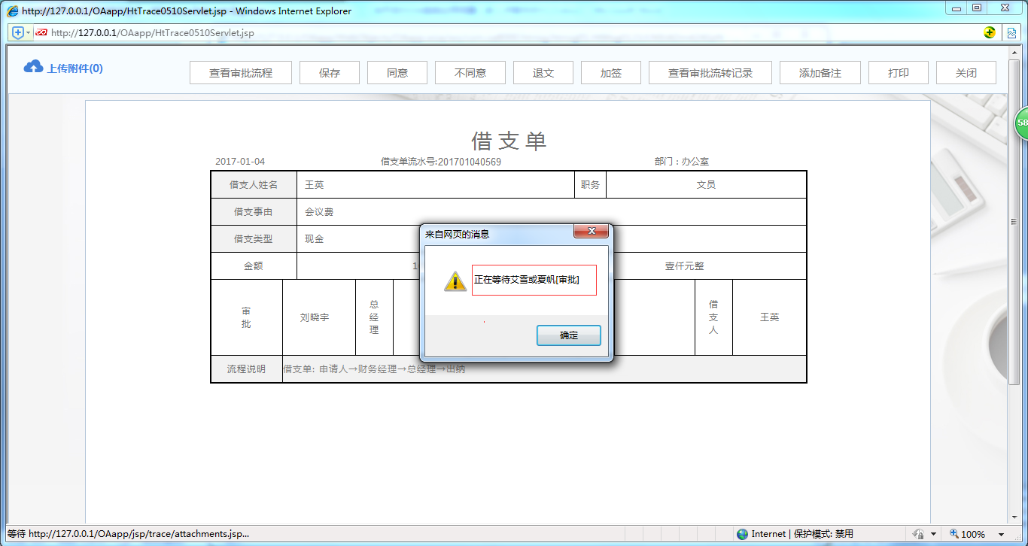The height and width of the screenshot is (546, 1028).
Task: Click the 职务 label cell
Action: tap(590, 185)
